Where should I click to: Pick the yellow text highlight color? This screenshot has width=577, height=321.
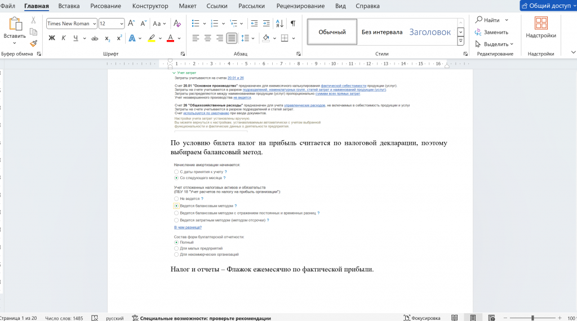tap(152, 38)
